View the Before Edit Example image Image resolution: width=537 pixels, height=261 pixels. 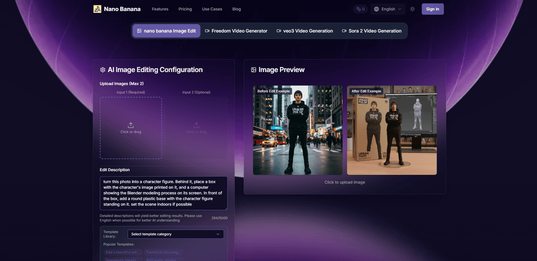297,130
